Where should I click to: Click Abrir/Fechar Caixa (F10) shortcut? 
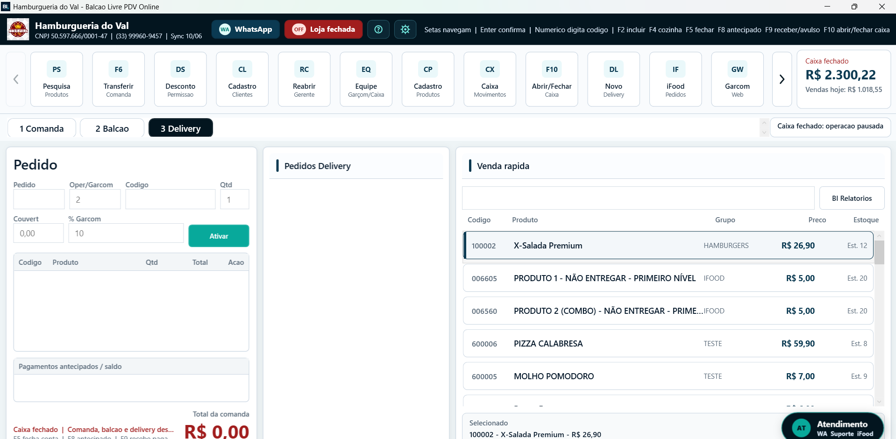pos(552,79)
